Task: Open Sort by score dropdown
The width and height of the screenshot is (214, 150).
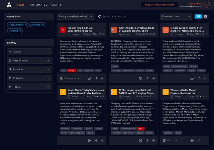Action: tap(76, 16)
